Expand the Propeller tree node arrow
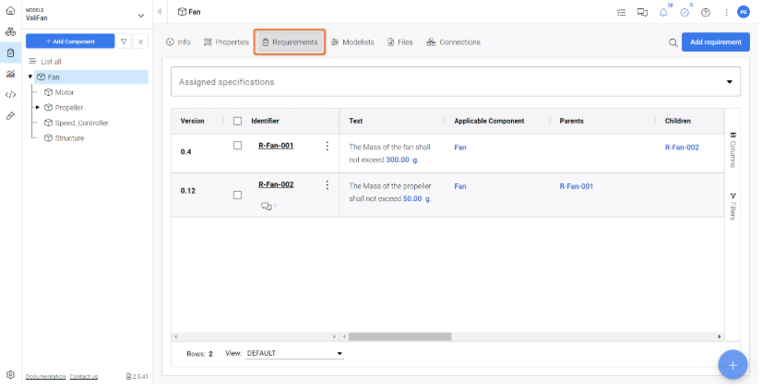 pyautogui.click(x=38, y=108)
